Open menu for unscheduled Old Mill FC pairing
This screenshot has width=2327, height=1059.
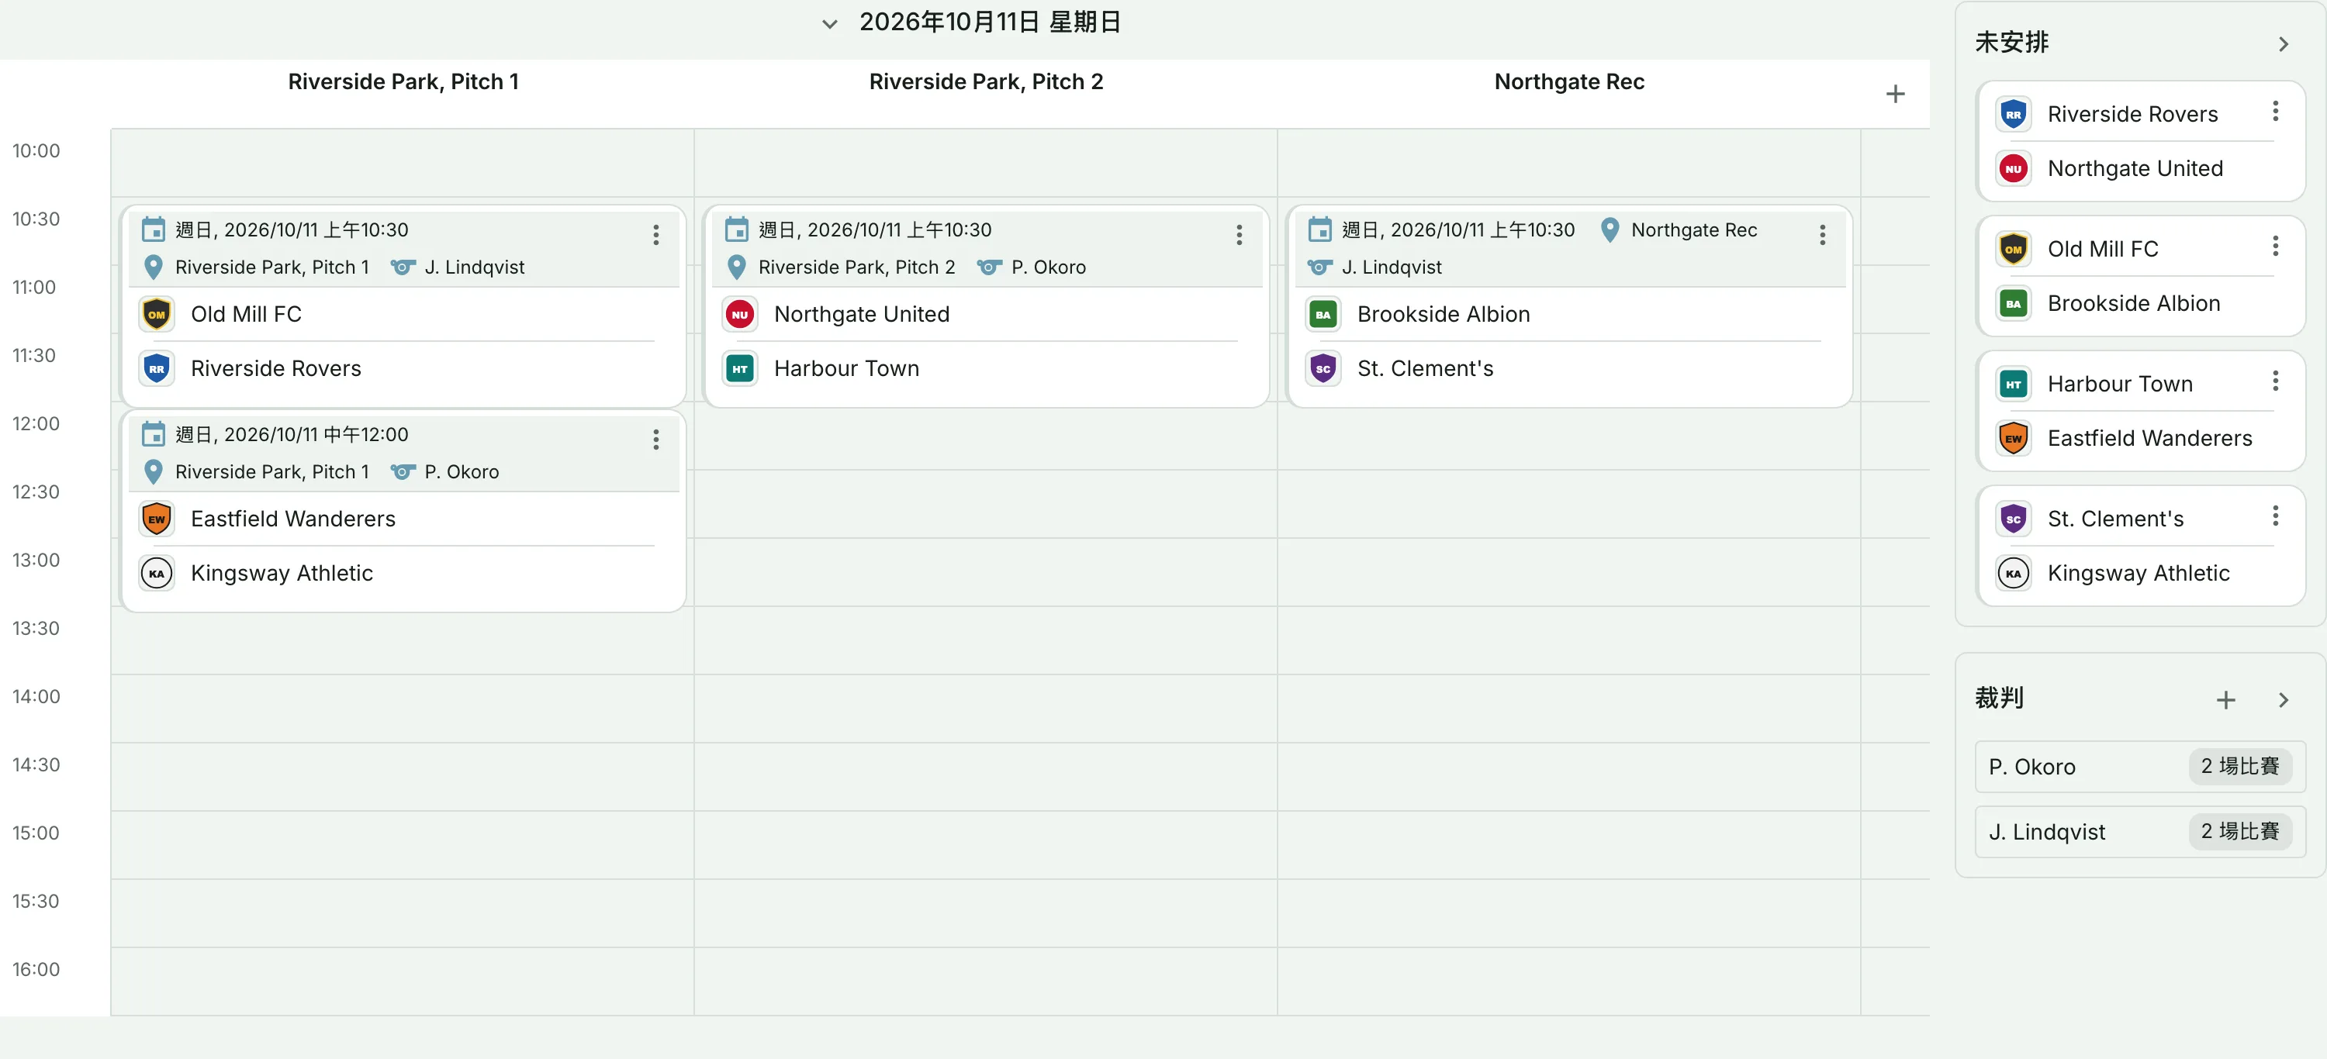click(2274, 246)
